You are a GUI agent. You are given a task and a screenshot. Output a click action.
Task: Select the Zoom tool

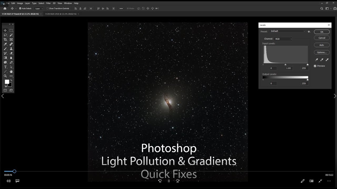(x=5, y=76)
